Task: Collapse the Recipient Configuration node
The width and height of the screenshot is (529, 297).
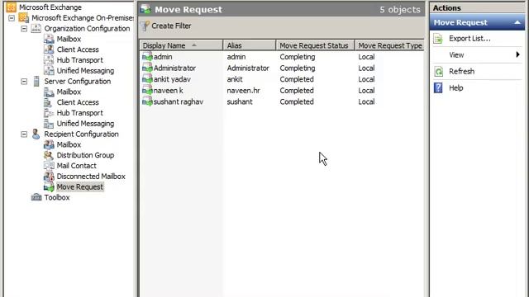Action: coord(24,134)
